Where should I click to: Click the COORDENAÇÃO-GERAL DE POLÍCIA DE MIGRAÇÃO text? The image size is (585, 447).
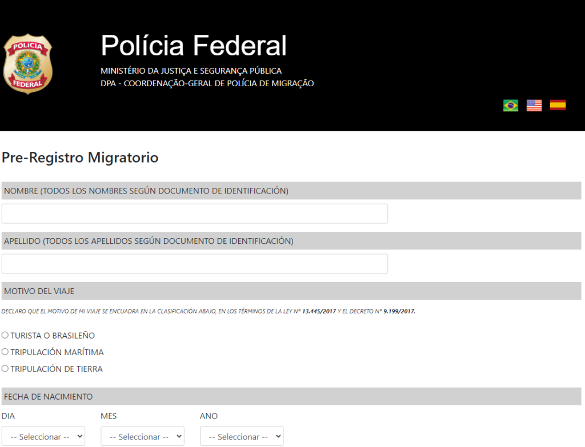pyautogui.click(x=219, y=83)
